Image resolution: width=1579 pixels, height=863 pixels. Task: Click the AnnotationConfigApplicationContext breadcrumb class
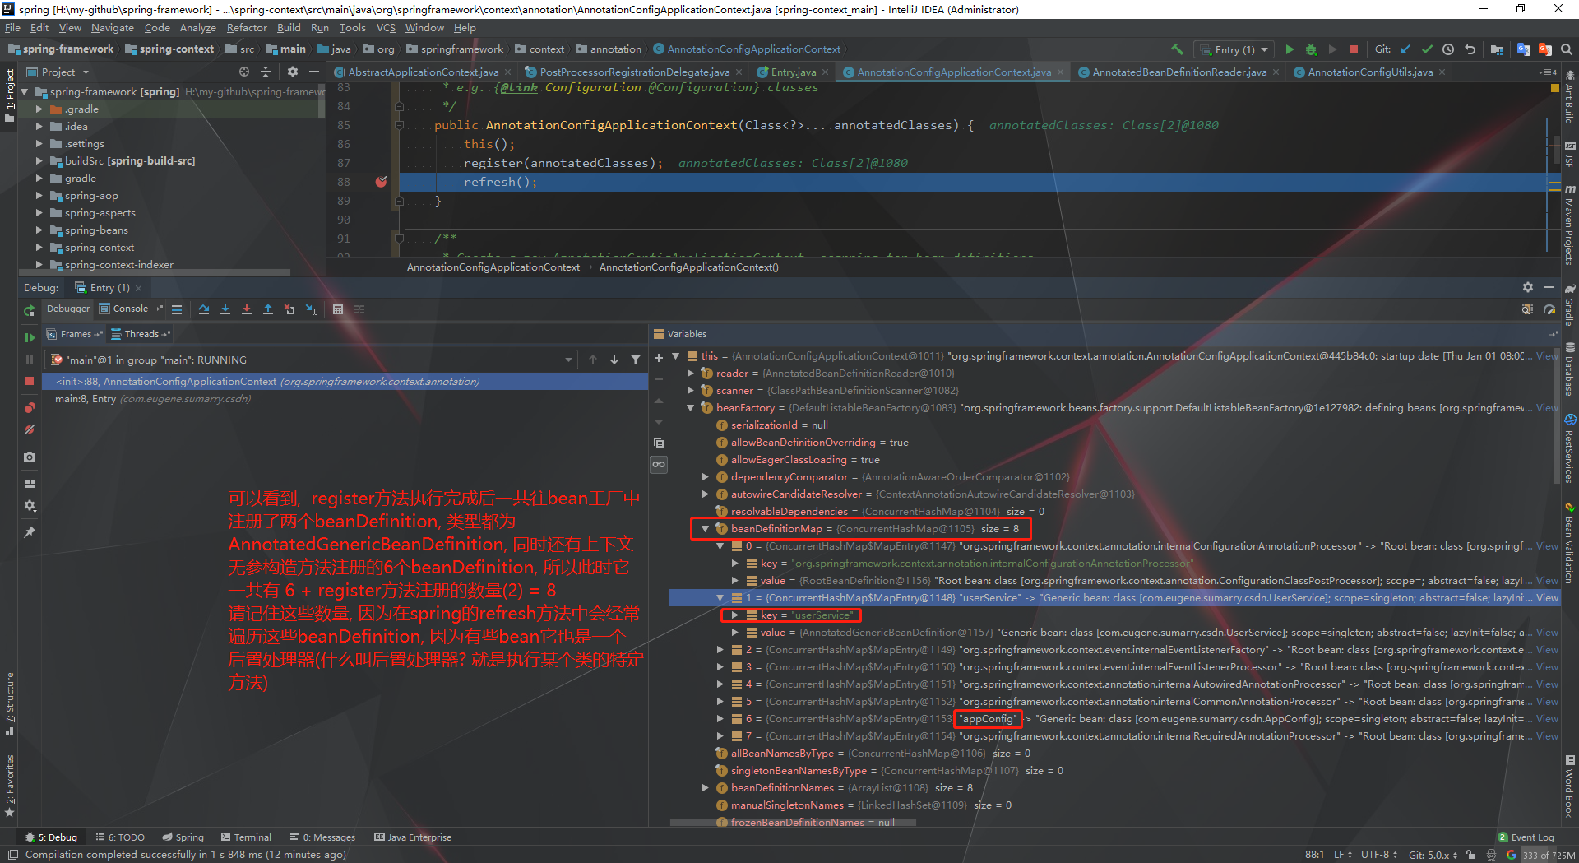pos(493,267)
